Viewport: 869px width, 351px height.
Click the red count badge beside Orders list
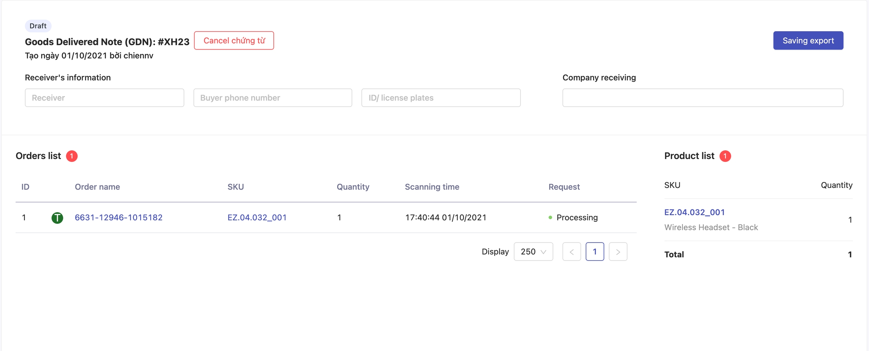(x=72, y=156)
